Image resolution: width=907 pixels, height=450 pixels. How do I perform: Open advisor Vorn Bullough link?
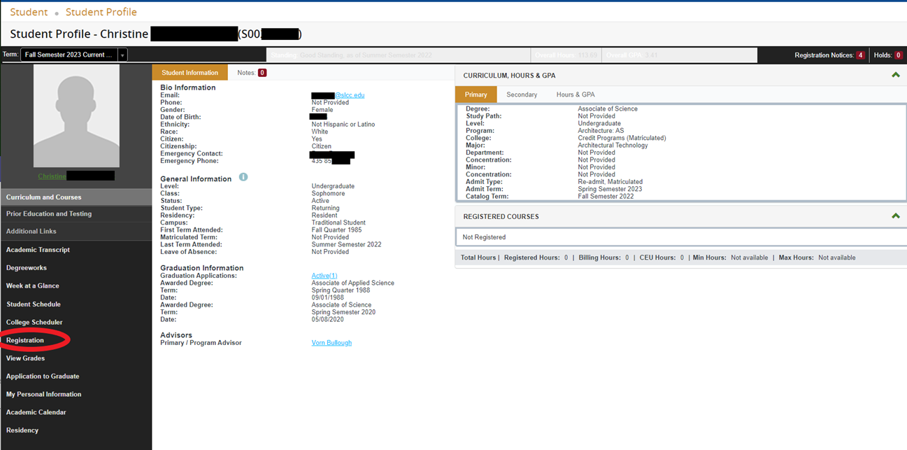pos(331,343)
